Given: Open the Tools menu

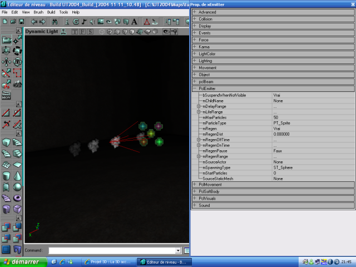Looking at the screenshot, I should (x=63, y=12).
